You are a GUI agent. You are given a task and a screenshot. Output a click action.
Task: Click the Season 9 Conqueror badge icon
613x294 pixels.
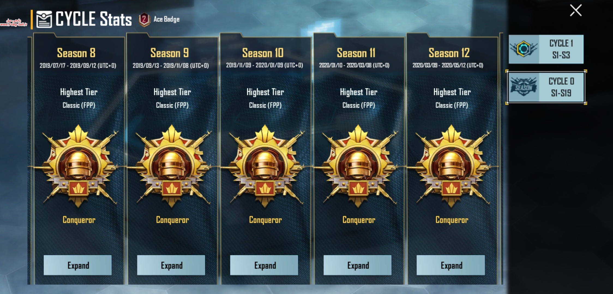click(172, 166)
